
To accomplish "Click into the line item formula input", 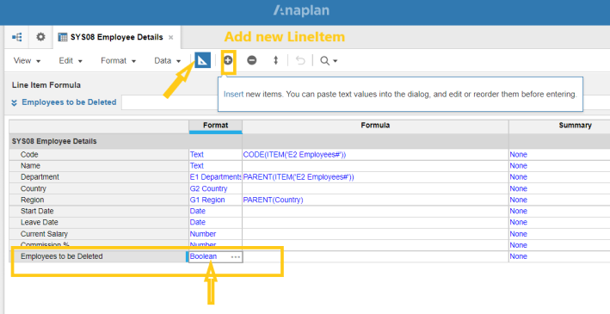I will (169, 102).
